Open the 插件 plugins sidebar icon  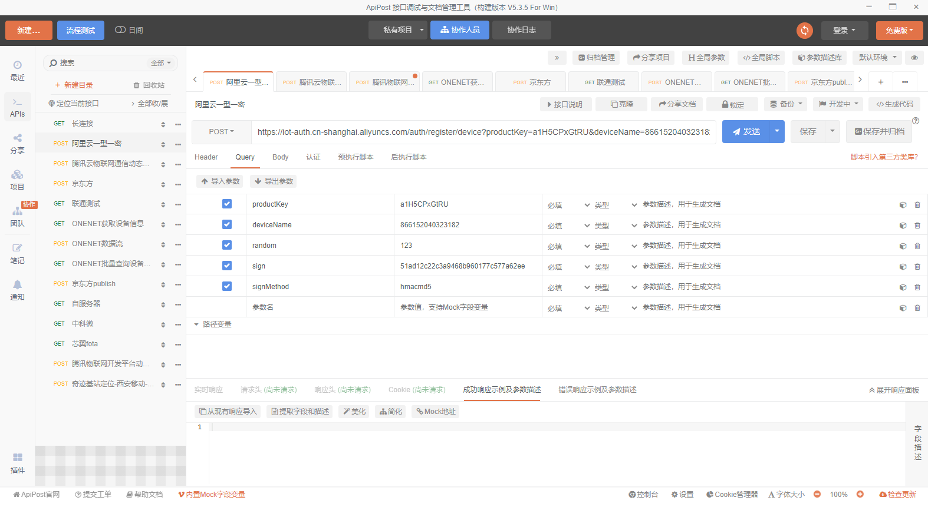pos(17,463)
